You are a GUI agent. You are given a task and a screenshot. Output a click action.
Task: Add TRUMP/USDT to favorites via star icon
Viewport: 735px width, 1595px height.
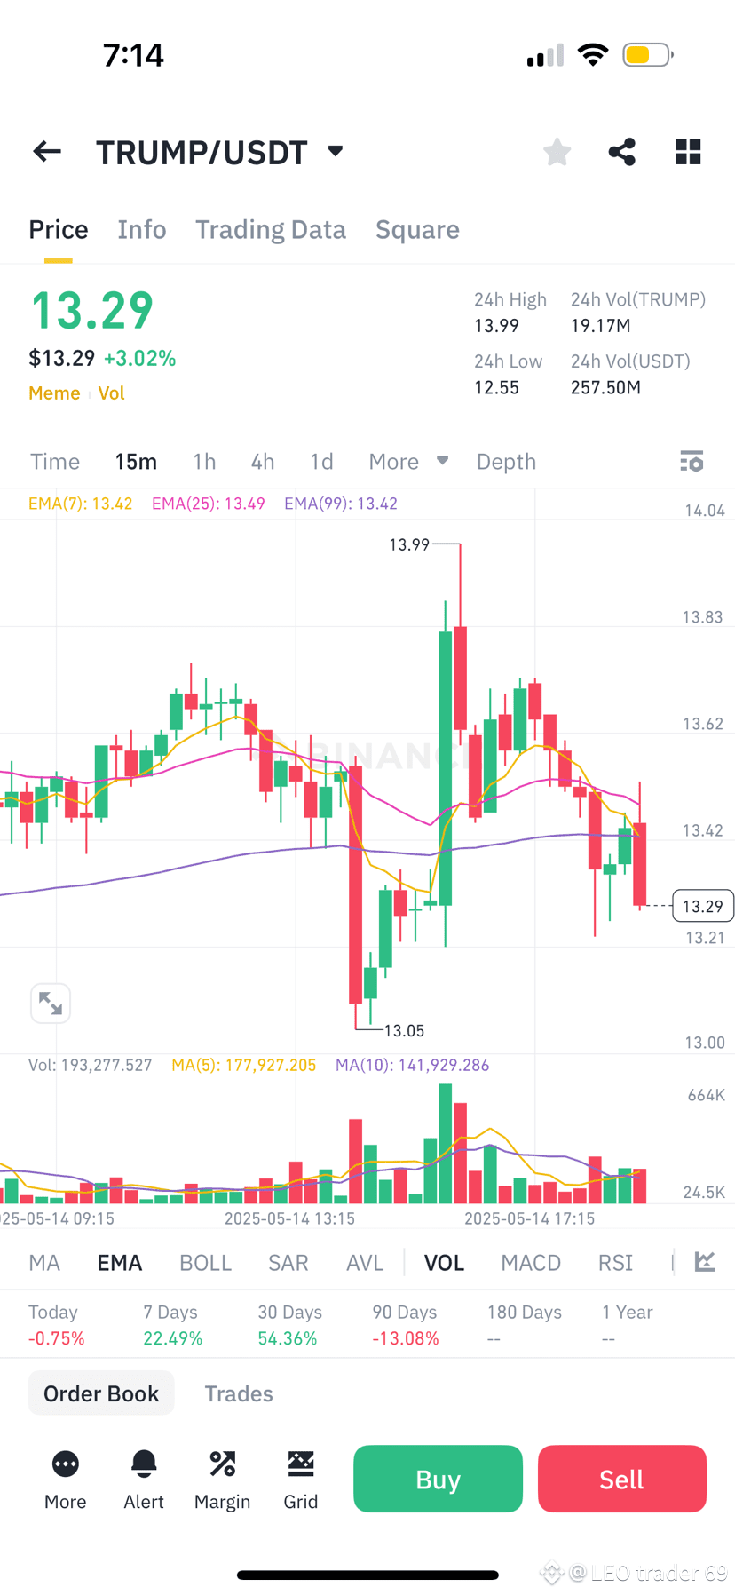(x=557, y=151)
